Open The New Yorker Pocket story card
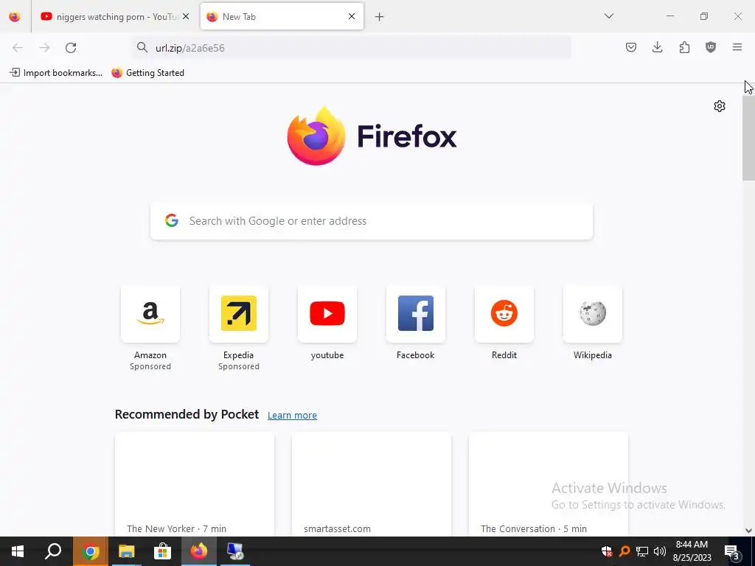The height and width of the screenshot is (566, 755). 195,484
